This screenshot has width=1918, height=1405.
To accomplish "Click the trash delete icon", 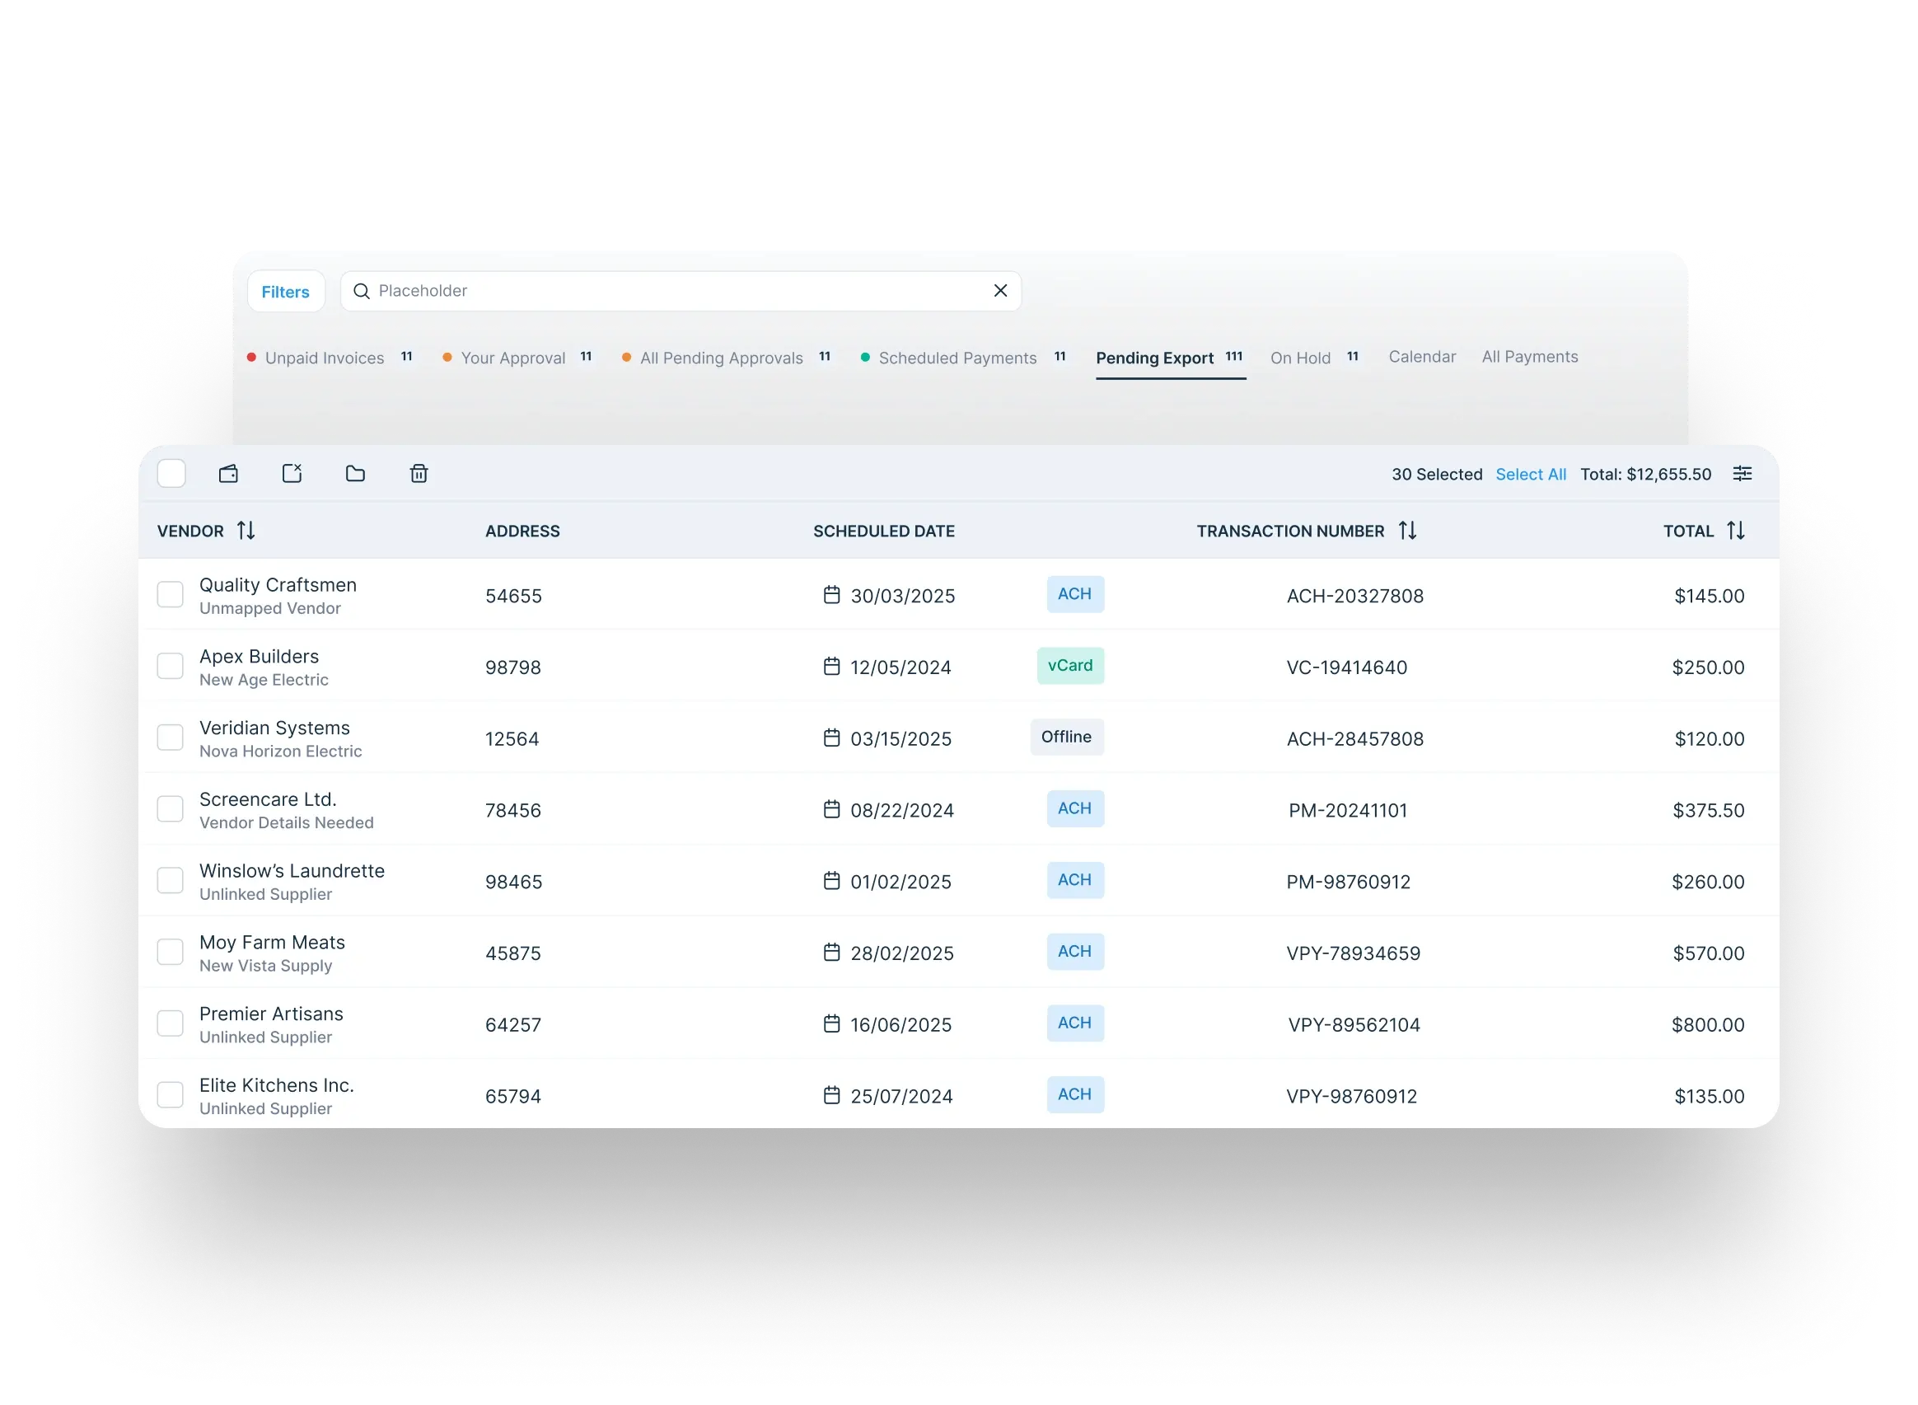I will pyautogui.click(x=419, y=474).
